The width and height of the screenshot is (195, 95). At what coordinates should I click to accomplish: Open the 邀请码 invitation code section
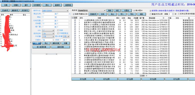[x=57, y=5]
